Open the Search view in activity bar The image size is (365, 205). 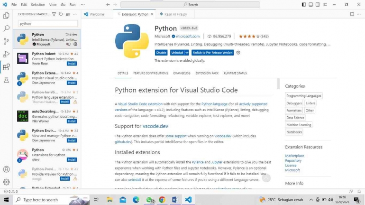6,28
